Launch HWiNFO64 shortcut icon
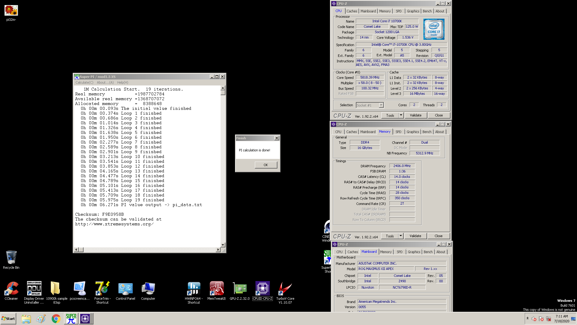This screenshot has width=577, height=325. tap(194, 292)
